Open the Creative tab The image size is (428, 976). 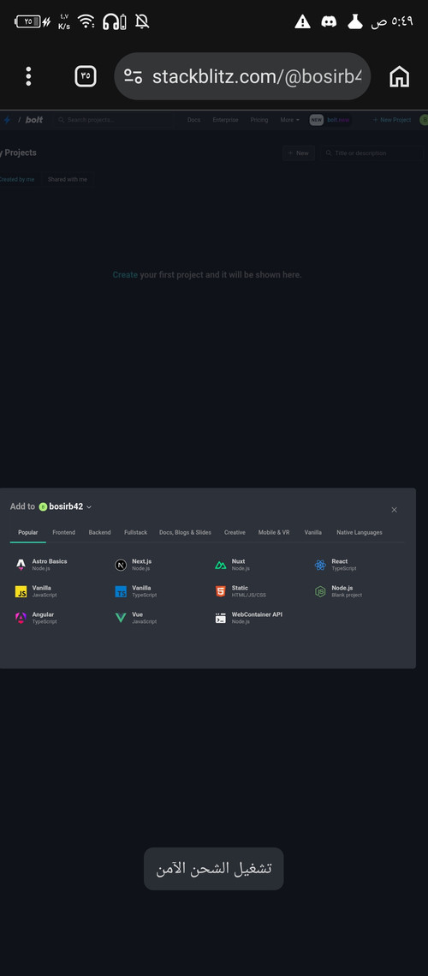point(235,532)
